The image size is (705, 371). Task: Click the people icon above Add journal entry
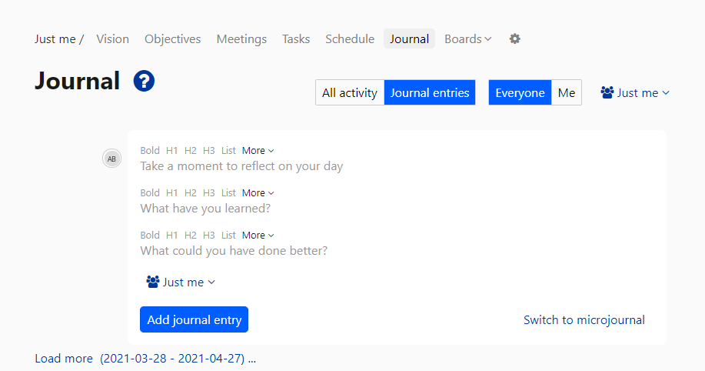coord(152,282)
